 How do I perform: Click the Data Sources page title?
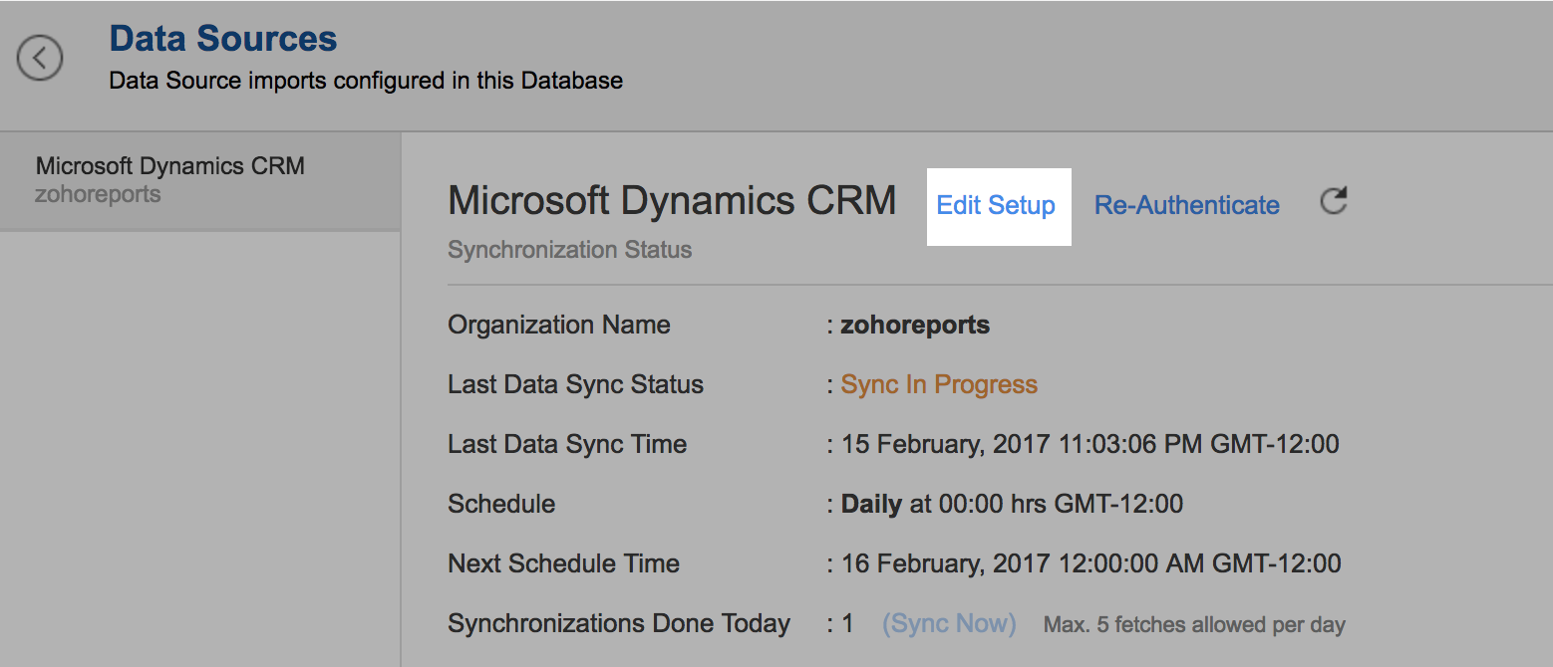(x=223, y=39)
